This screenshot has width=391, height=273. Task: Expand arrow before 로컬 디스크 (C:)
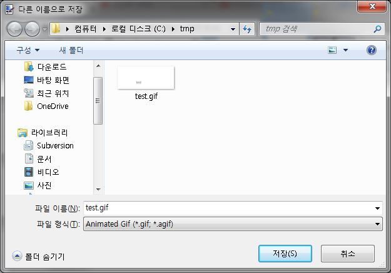[104, 29]
